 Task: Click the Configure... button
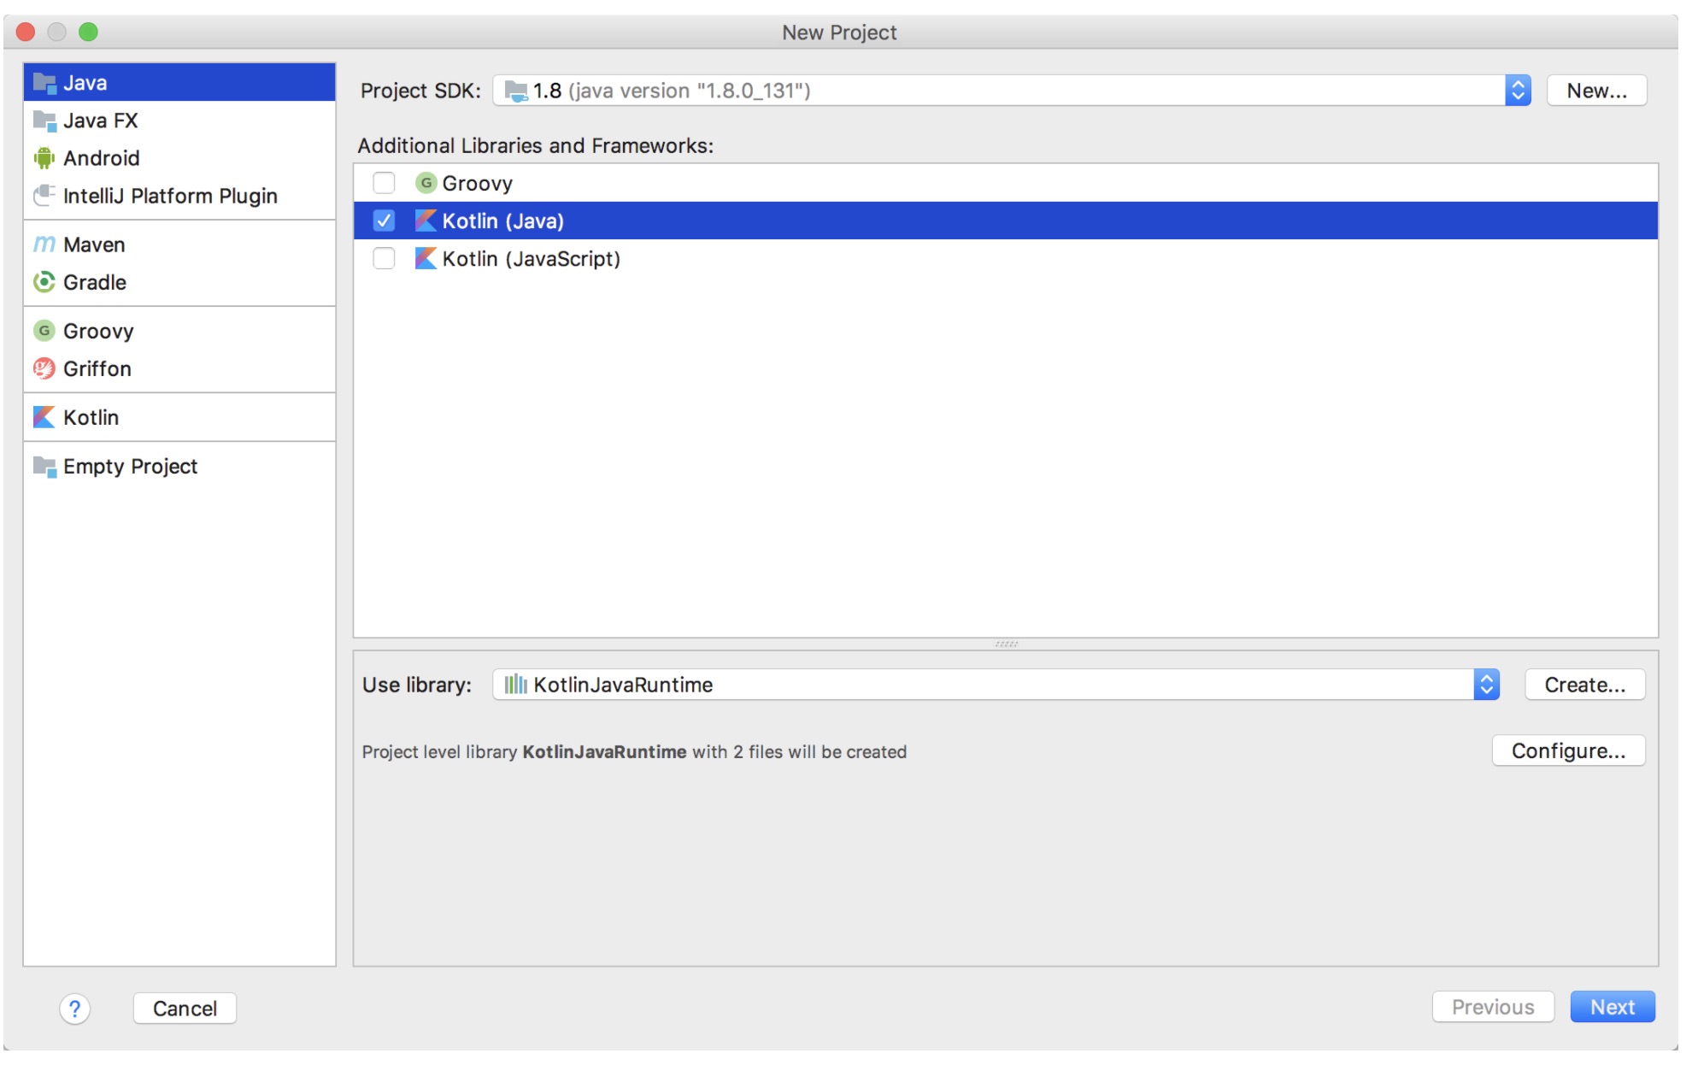[x=1567, y=751]
